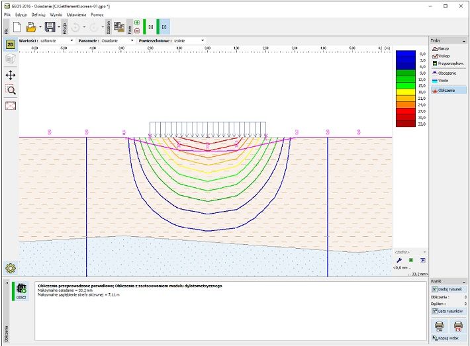The width and height of the screenshot is (470, 346).
Task: Open the Ustawienia menu
Action: (76, 15)
